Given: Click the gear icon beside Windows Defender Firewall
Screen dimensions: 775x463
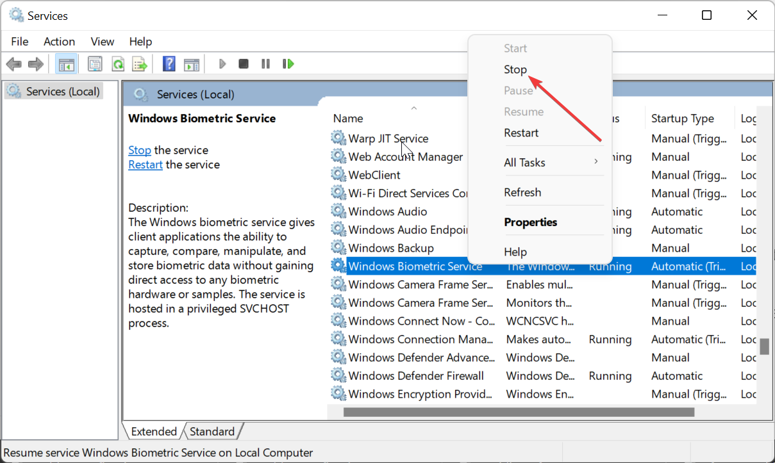Looking at the screenshot, I should 338,375.
